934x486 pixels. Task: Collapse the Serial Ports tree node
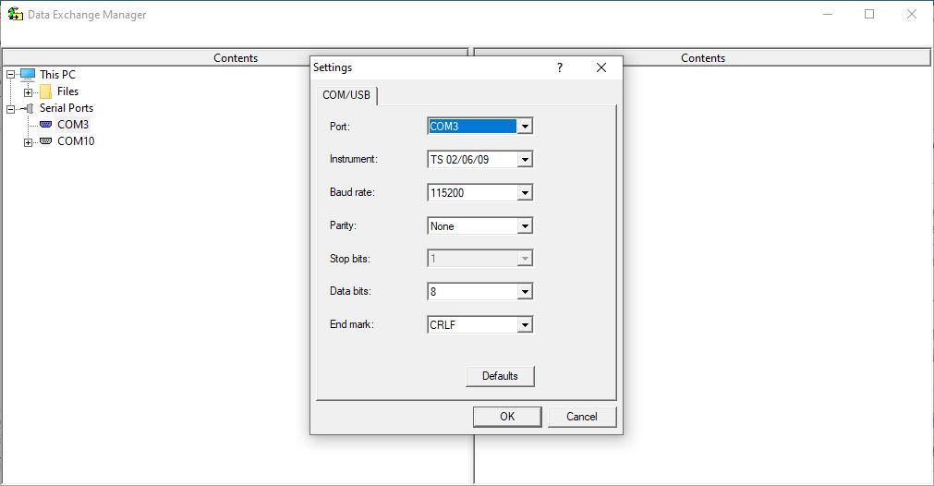click(x=11, y=108)
